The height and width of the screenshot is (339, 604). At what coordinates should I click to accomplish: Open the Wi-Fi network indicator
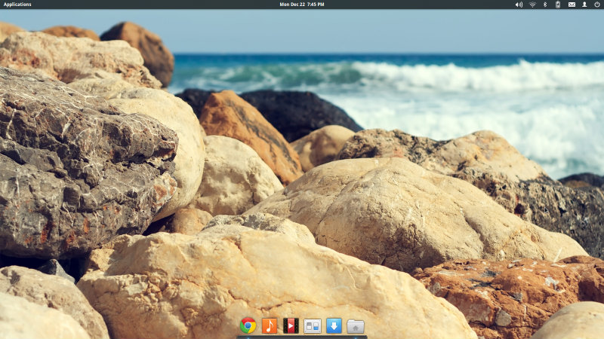(x=532, y=5)
